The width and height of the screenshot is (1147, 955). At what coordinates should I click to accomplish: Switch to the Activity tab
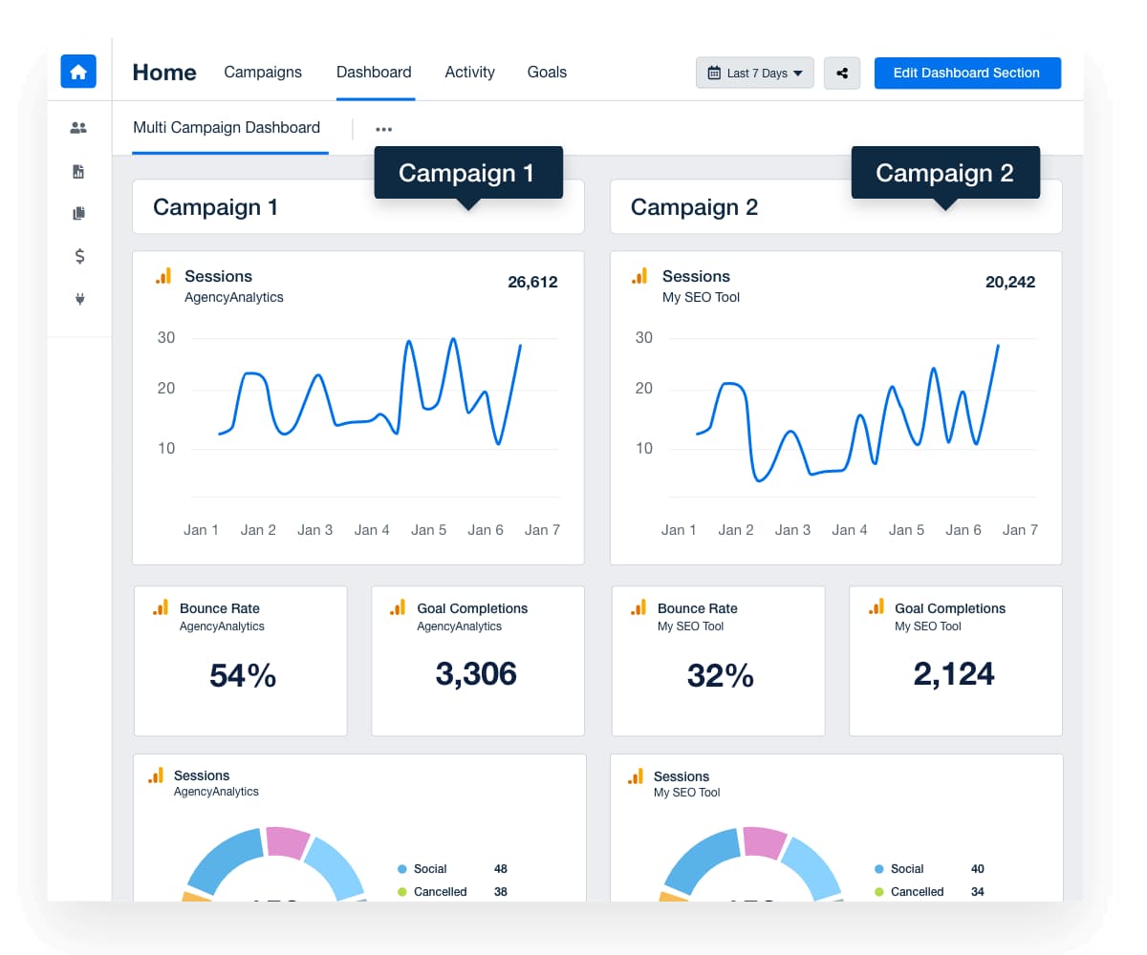tap(469, 72)
